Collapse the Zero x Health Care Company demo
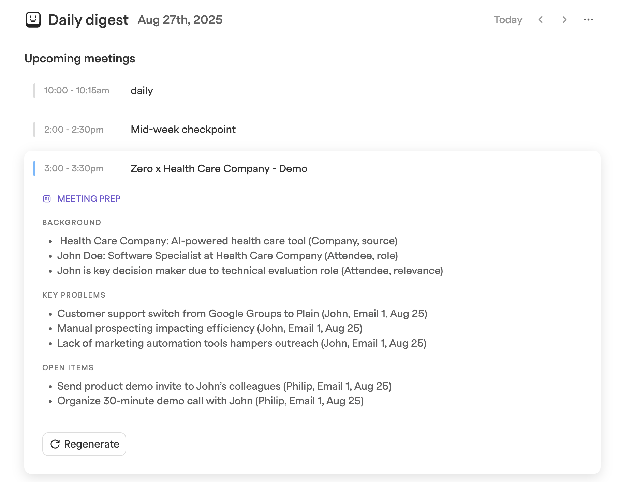618x482 pixels. tap(219, 168)
